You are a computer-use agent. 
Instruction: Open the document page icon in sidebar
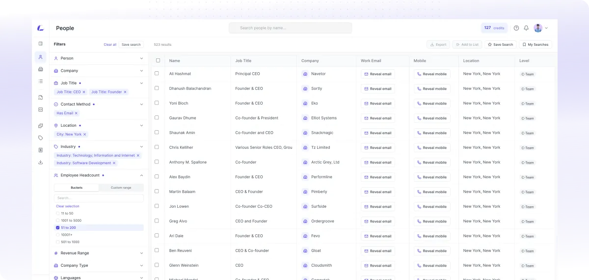click(x=41, y=150)
